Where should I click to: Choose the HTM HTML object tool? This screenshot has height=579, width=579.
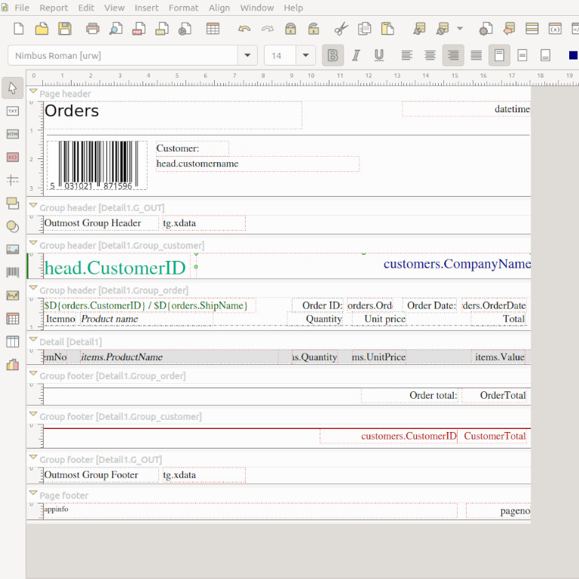pos(12,133)
